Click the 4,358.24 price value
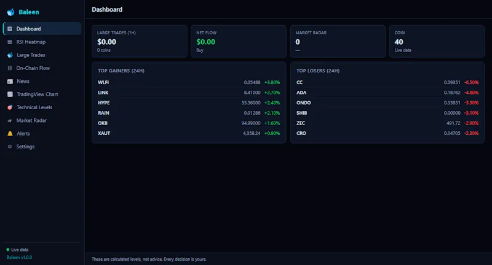 252,133
